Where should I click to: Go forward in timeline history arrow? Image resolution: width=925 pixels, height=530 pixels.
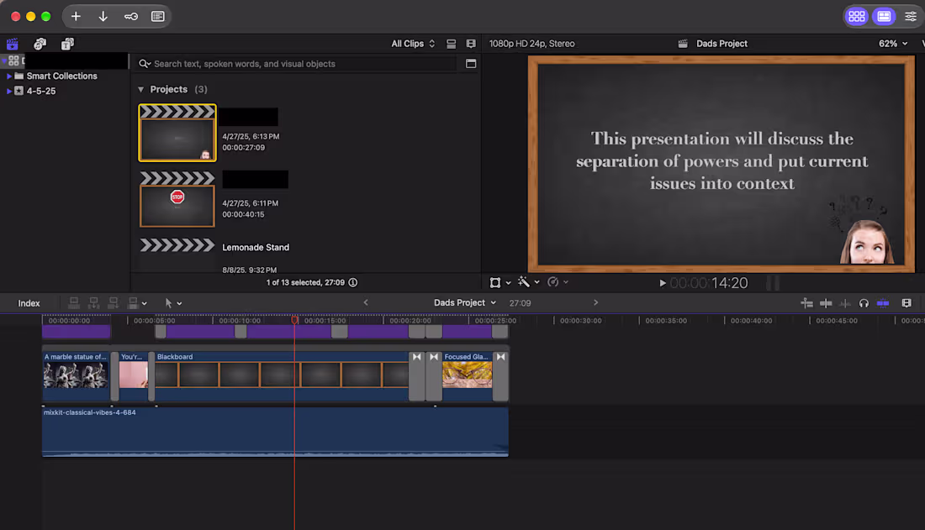click(596, 302)
